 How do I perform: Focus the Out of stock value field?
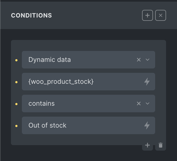[88, 125]
